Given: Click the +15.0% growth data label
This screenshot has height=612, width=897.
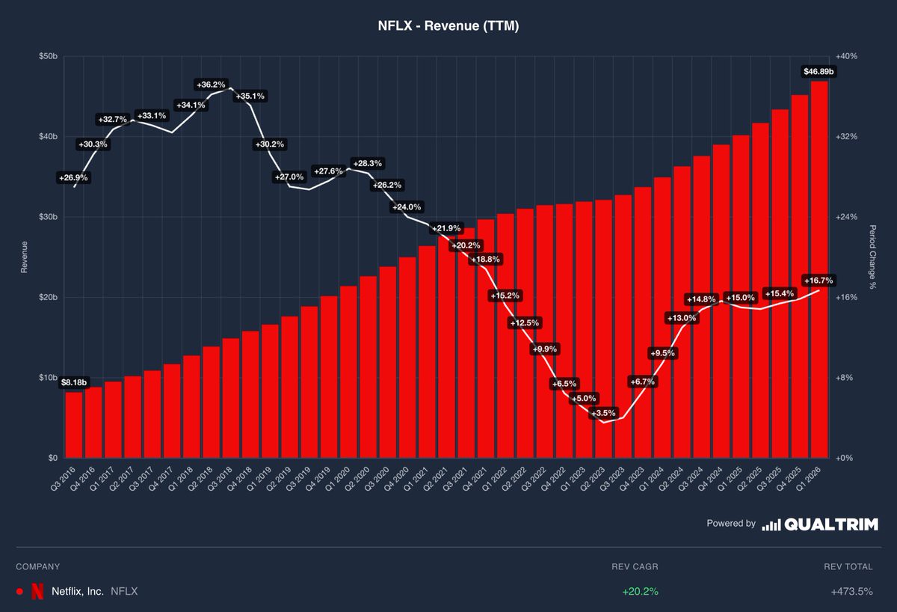Looking at the screenshot, I should [x=740, y=297].
